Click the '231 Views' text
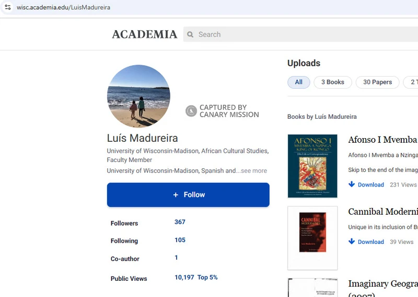Screen dimensions: 418x297 click(403, 184)
